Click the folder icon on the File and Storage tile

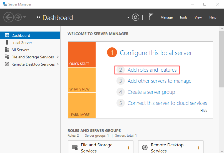(x=75, y=147)
